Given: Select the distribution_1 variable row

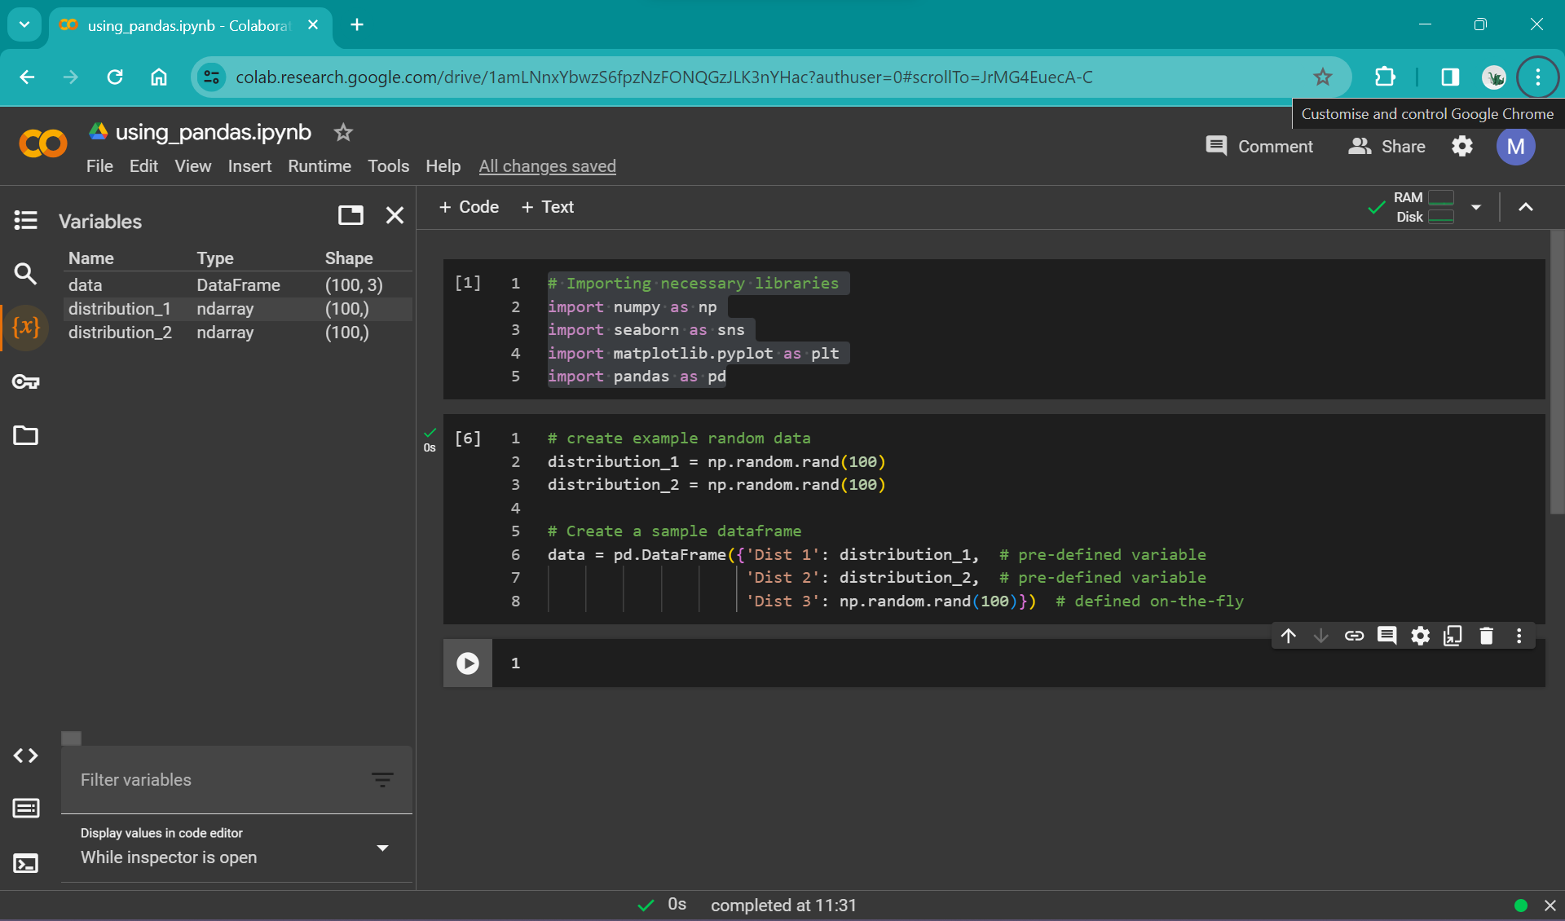Looking at the screenshot, I should coord(237,309).
